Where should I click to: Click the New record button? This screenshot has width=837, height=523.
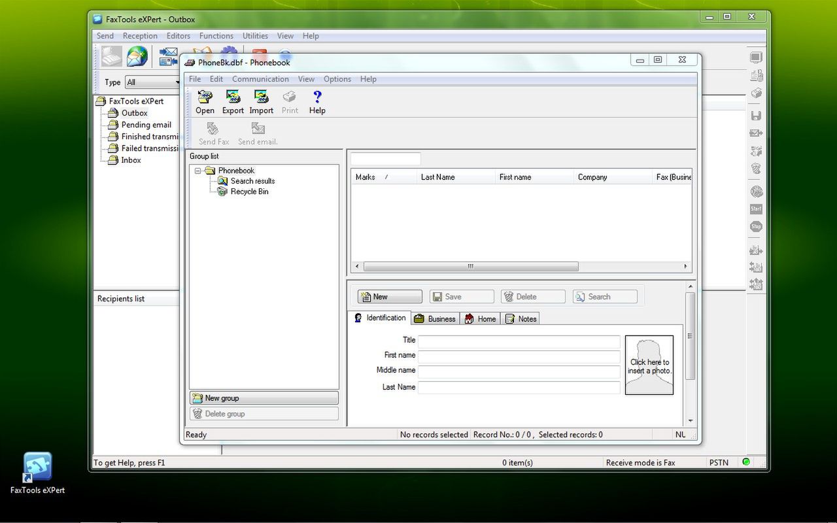pos(390,297)
